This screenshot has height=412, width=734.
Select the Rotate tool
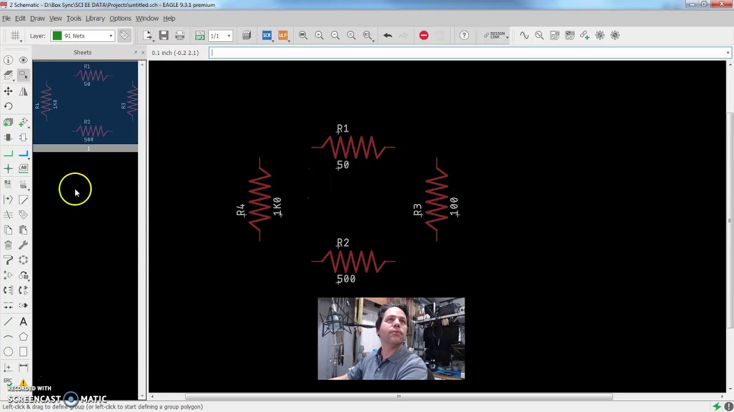click(8, 106)
